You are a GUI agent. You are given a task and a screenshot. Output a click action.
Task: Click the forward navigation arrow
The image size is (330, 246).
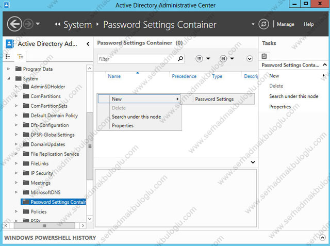point(28,24)
